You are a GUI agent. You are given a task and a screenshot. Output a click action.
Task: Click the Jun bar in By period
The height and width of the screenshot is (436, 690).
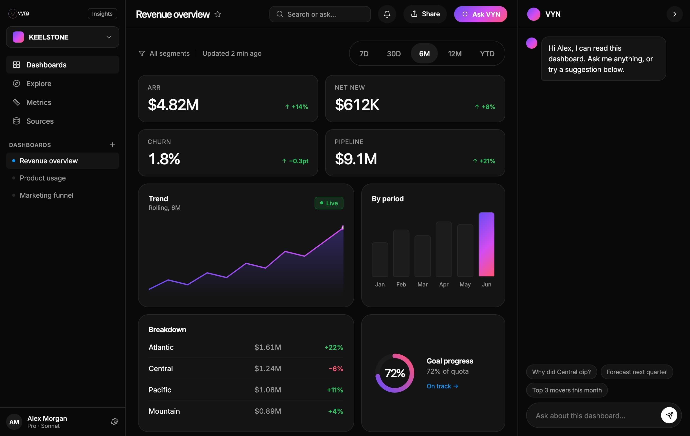tap(486, 244)
